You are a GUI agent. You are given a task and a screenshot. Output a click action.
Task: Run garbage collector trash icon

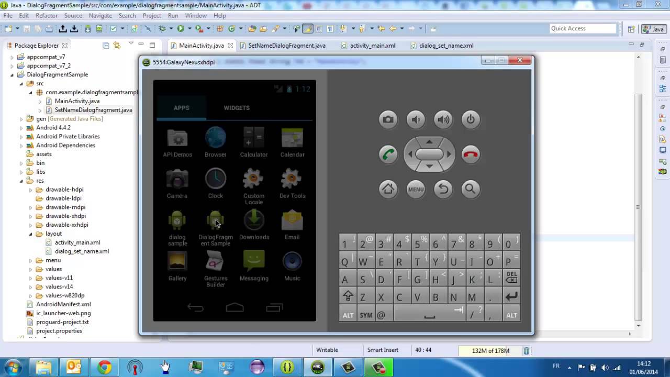(527, 351)
